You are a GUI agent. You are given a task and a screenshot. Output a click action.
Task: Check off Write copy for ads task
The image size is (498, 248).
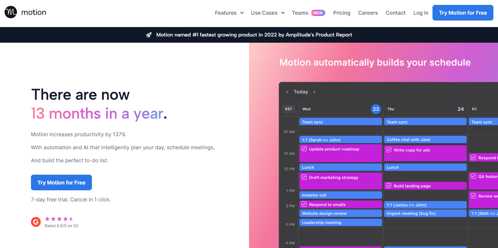click(389, 150)
